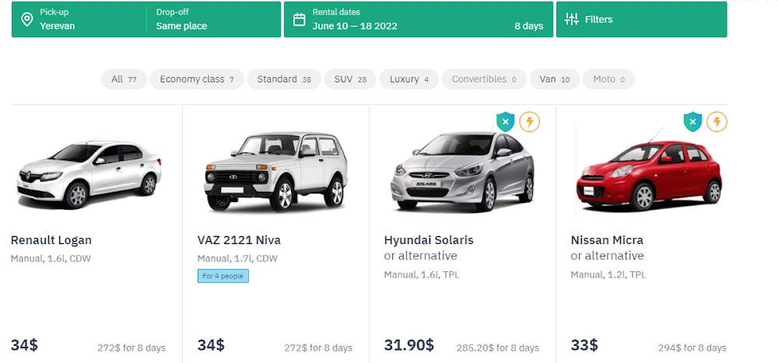Screen dimensions: 778x363
Task: Select the All 77 category filter
Action: click(x=124, y=79)
